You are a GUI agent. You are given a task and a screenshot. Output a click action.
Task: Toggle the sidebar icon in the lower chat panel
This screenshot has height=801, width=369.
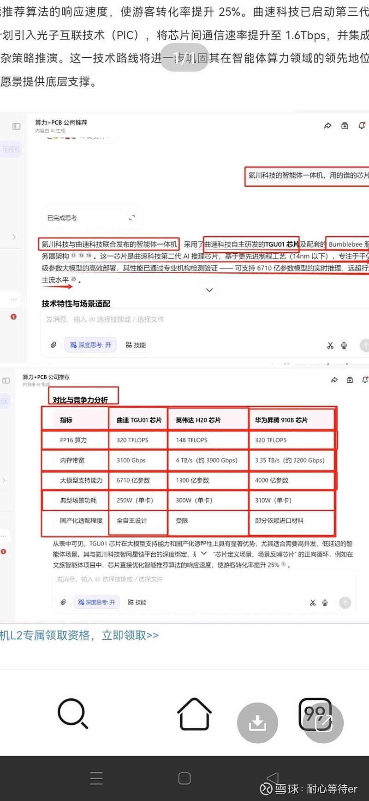[x=6, y=380]
